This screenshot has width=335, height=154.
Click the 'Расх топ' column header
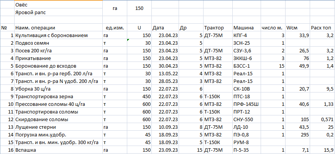pyautogui.click(x=322, y=28)
